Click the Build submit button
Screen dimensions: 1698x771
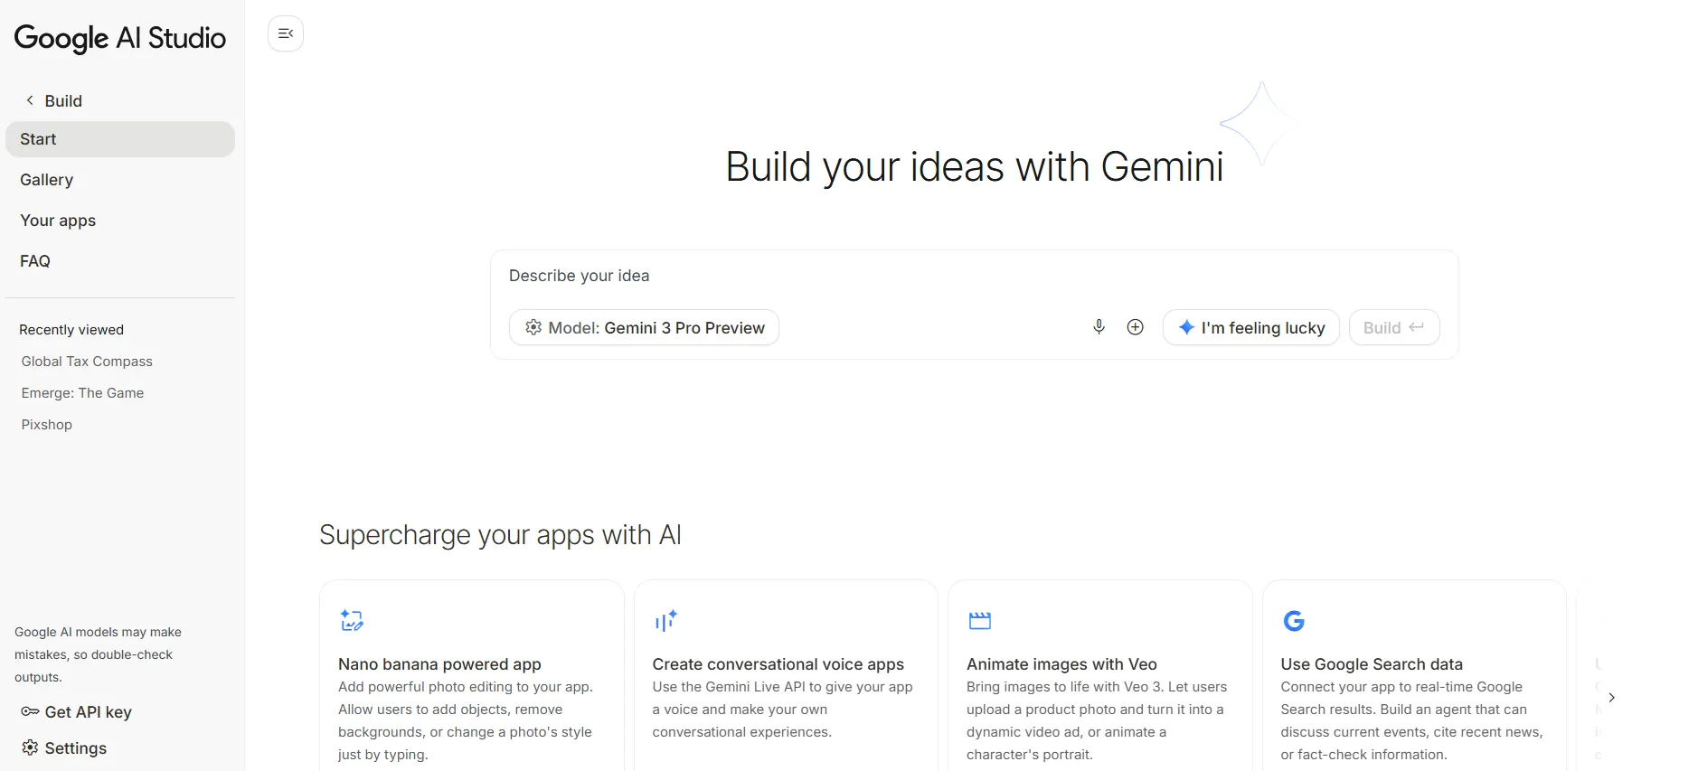(1393, 327)
